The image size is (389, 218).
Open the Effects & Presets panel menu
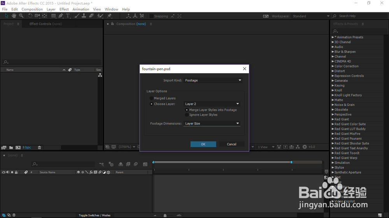click(363, 24)
